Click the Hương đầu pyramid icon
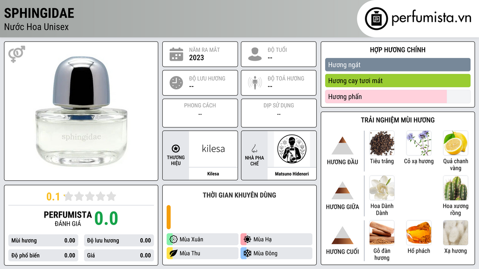This screenshot has width=479, height=269. tap(342, 146)
